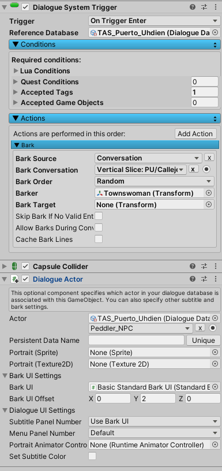Collapse the Conditions section header

115,44
